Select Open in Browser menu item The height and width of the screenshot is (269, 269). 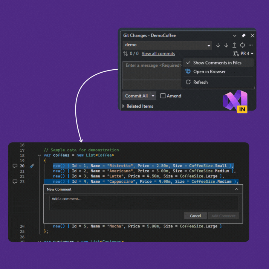(x=209, y=72)
